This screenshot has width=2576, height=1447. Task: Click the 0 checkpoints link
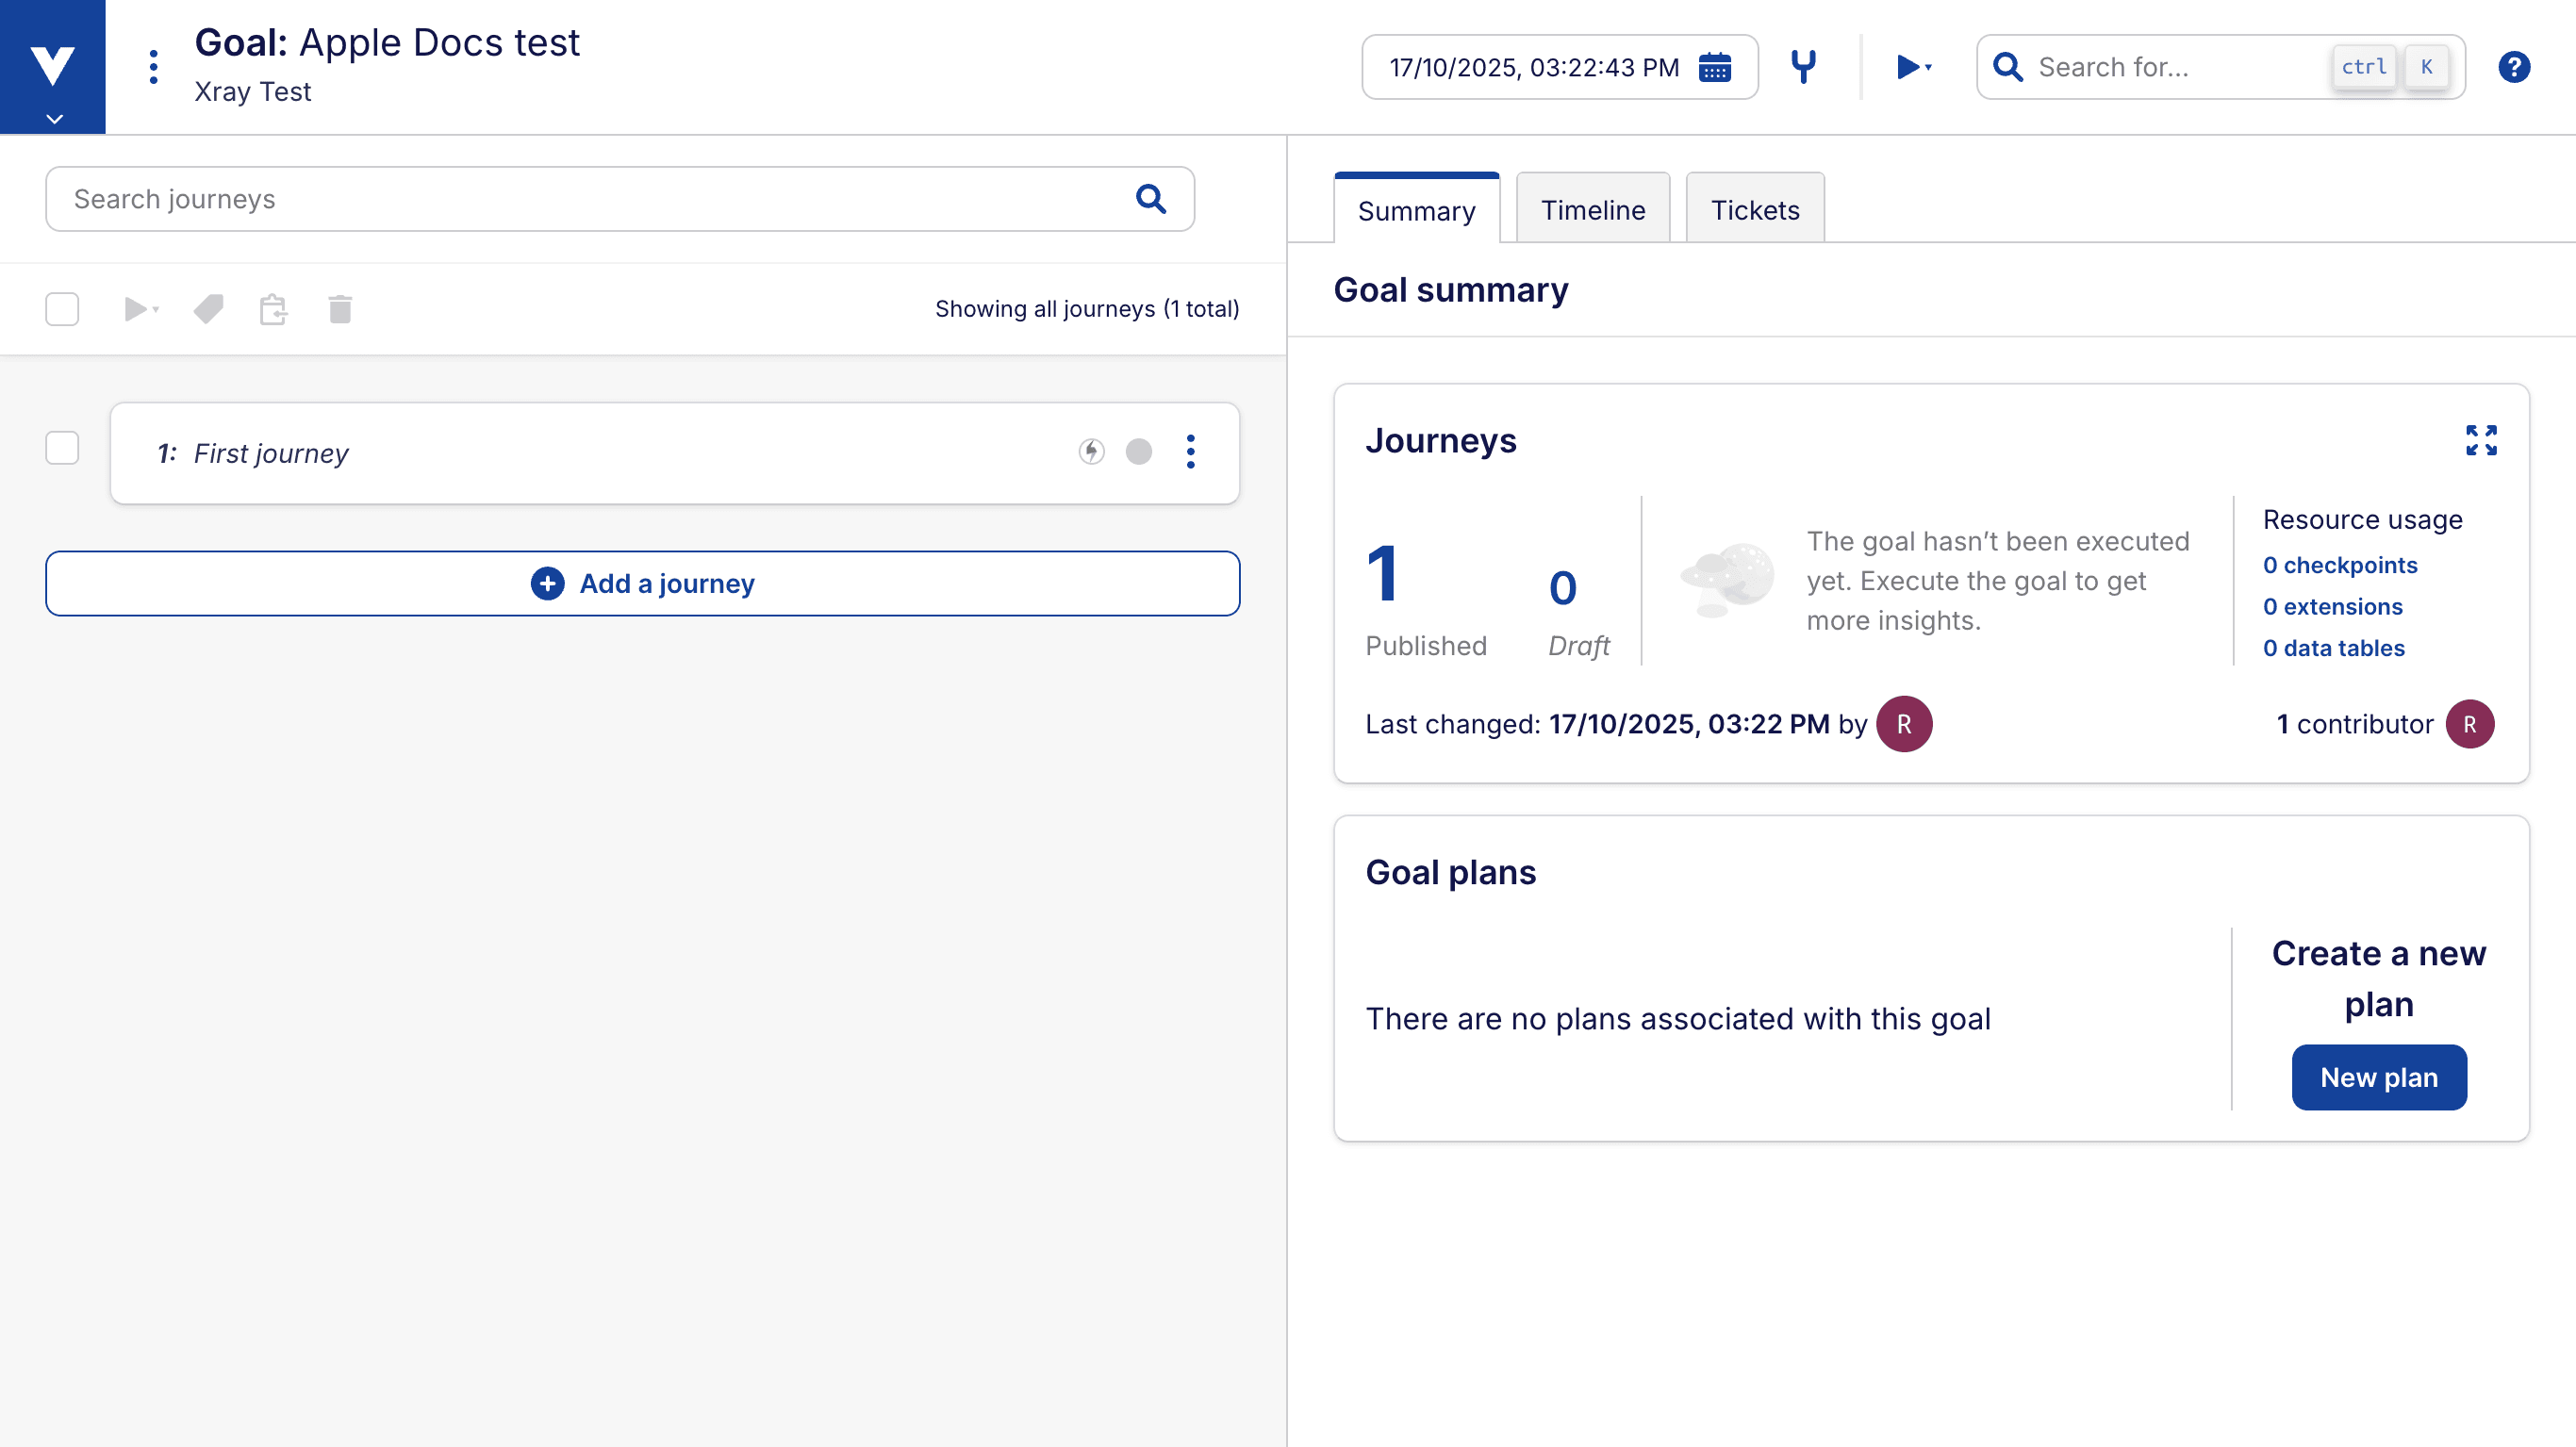[2339, 565]
